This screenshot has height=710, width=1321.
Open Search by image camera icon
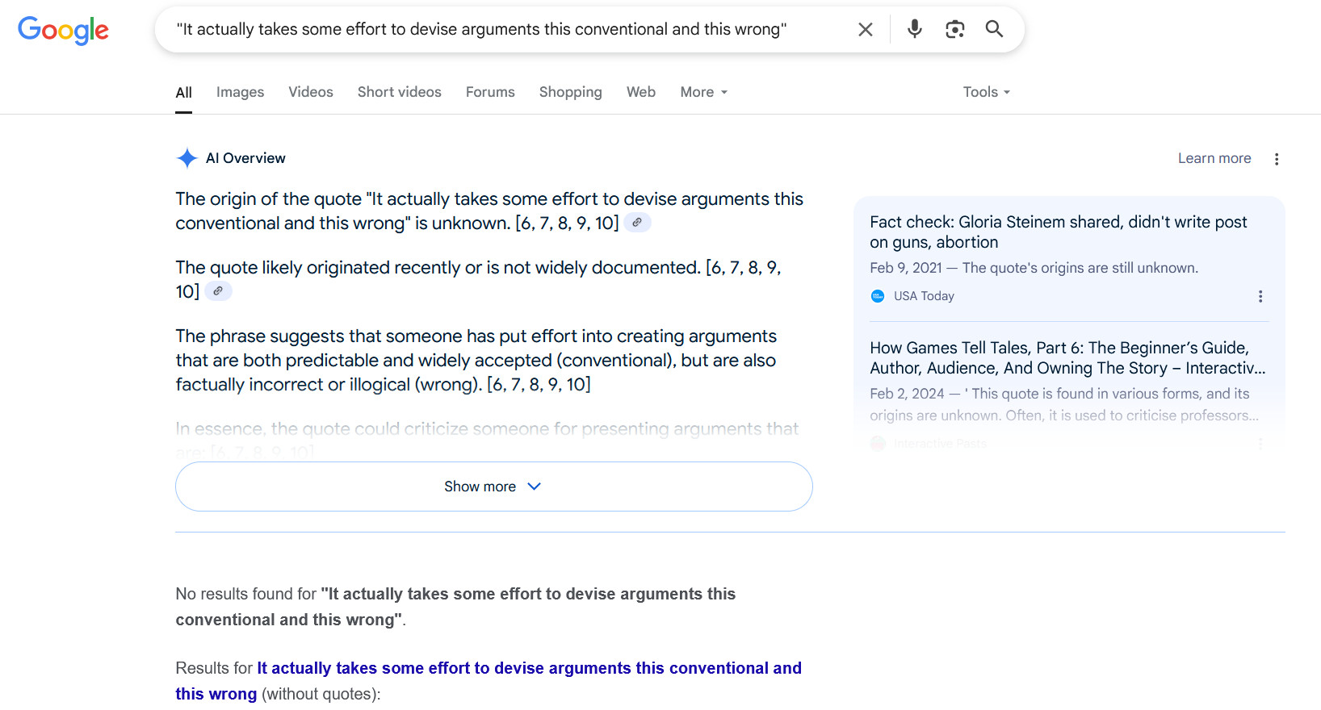(955, 29)
